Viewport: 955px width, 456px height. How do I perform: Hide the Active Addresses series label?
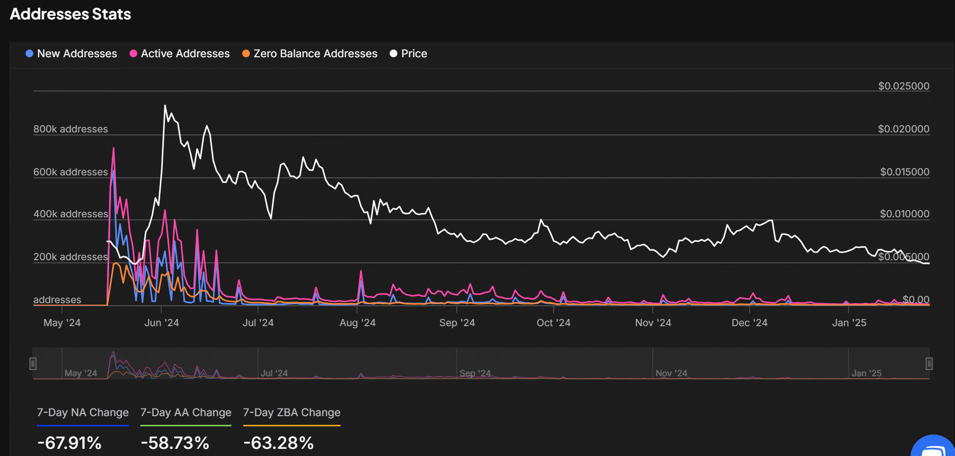click(x=185, y=54)
